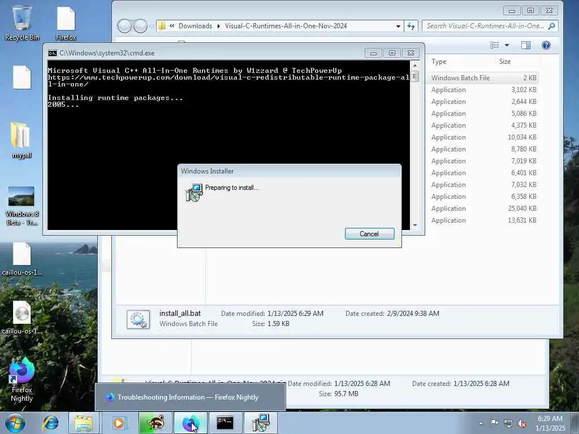Select the Application row sized 3,102 KB

tap(483, 90)
